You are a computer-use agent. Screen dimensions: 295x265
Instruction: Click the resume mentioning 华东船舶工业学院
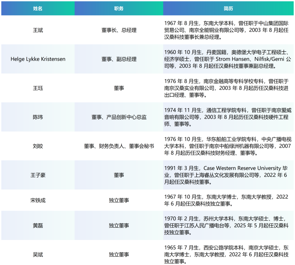point(228,146)
